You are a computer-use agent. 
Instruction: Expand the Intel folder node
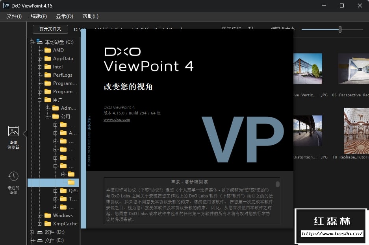[x=39, y=67]
